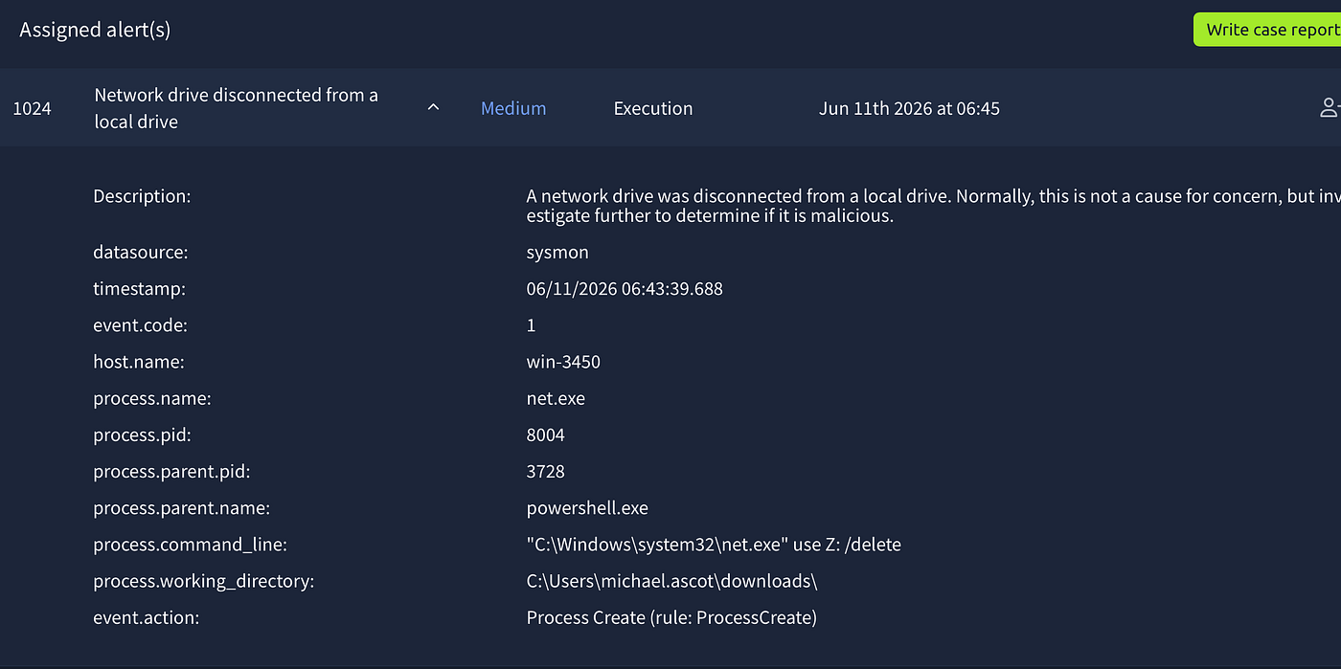Click the 'event.action:' field label
The height and width of the screenshot is (669, 1341).
[x=146, y=617]
